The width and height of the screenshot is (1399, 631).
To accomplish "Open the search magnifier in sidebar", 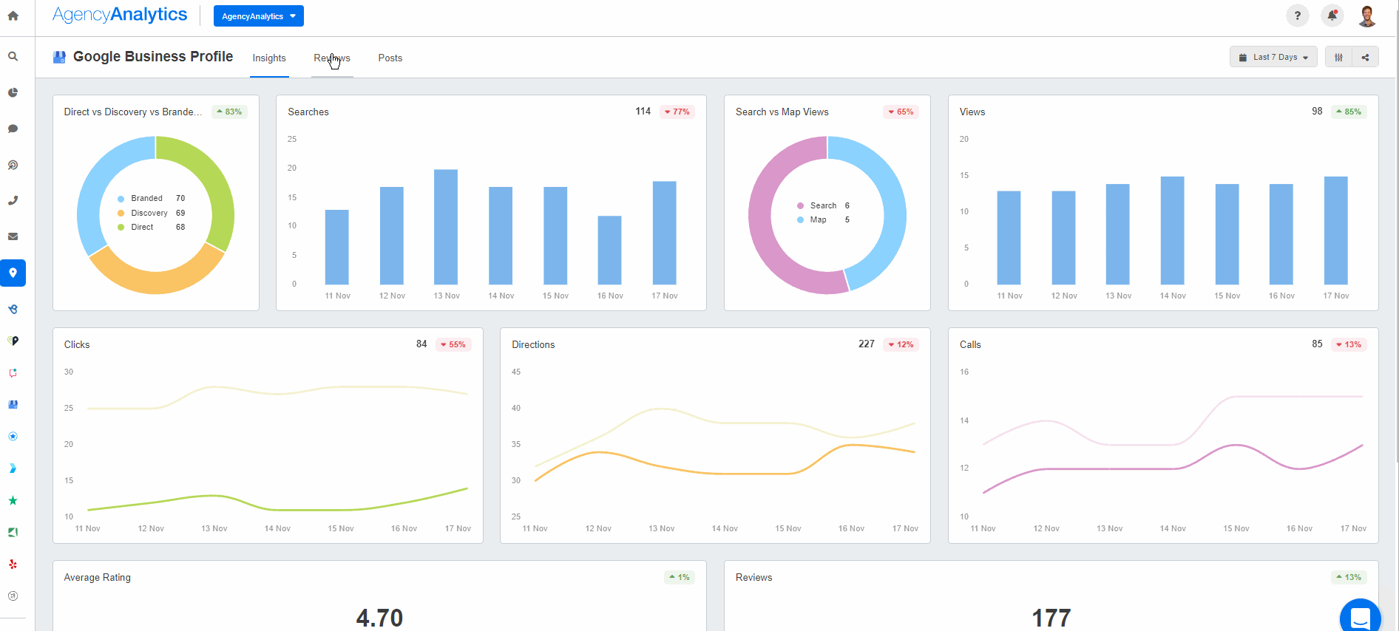I will [x=13, y=56].
